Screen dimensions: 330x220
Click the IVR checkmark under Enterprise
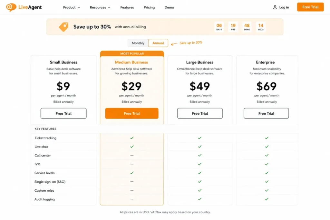(x=267, y=164)
